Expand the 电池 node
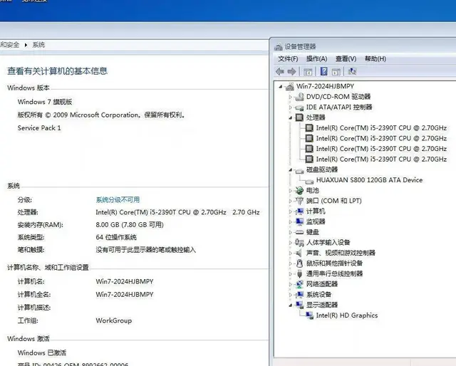This screenshot has height=366, width=456. point(290,191)
